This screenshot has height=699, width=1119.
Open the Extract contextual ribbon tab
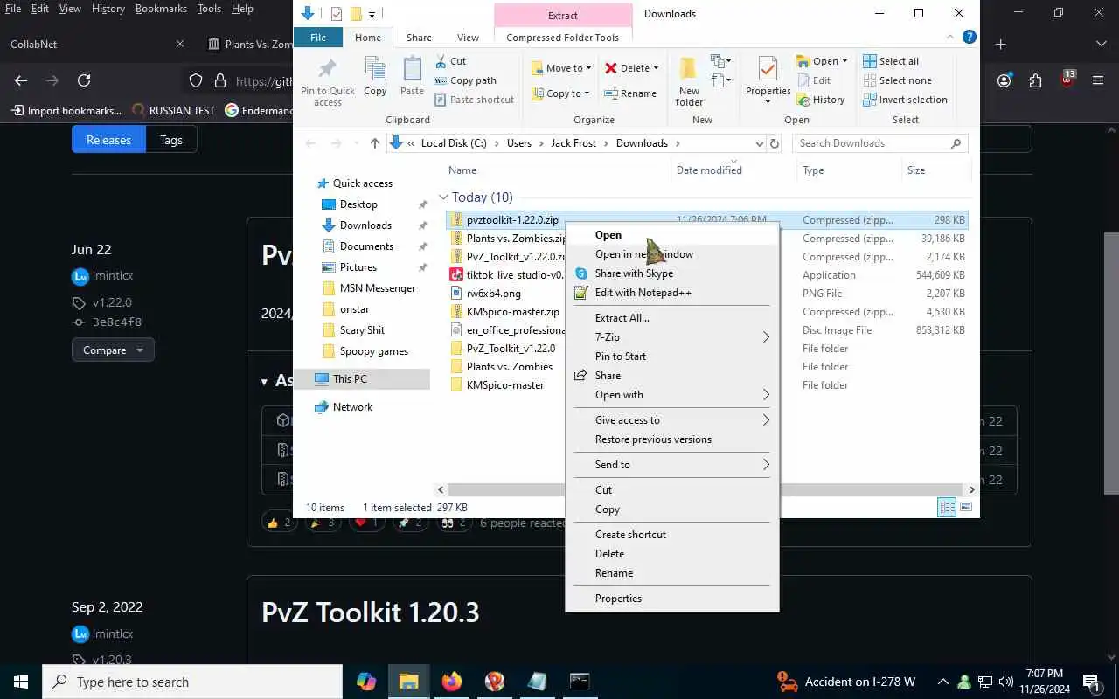[562, 15]
